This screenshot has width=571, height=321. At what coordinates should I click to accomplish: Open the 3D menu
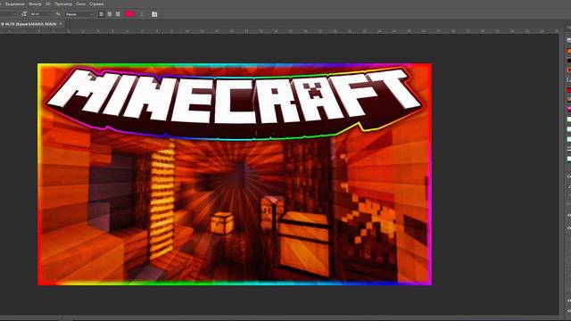point(48,4)
